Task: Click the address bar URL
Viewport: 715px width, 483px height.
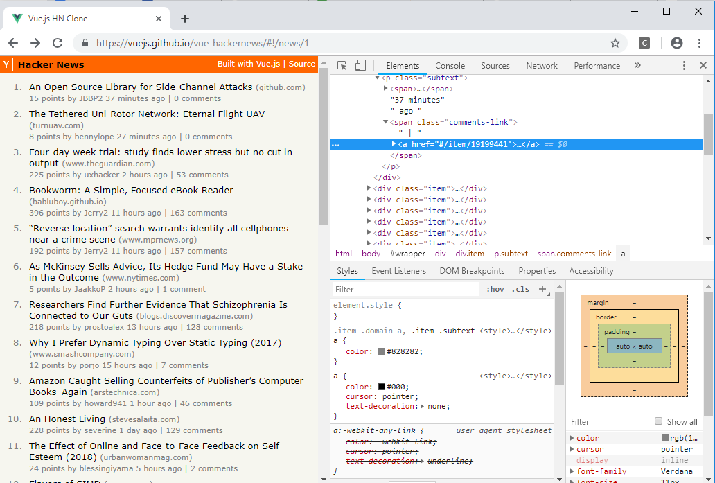Action: coord(202,44)
